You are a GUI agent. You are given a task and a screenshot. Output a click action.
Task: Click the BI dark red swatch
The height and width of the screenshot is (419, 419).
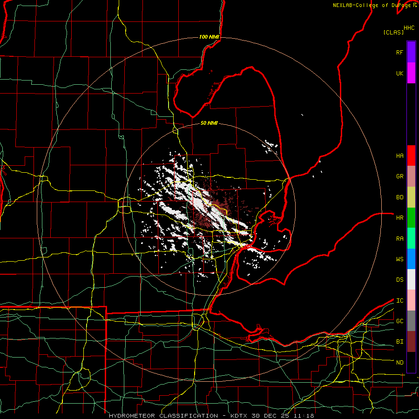pyautogui.click(x=411, y=342)
